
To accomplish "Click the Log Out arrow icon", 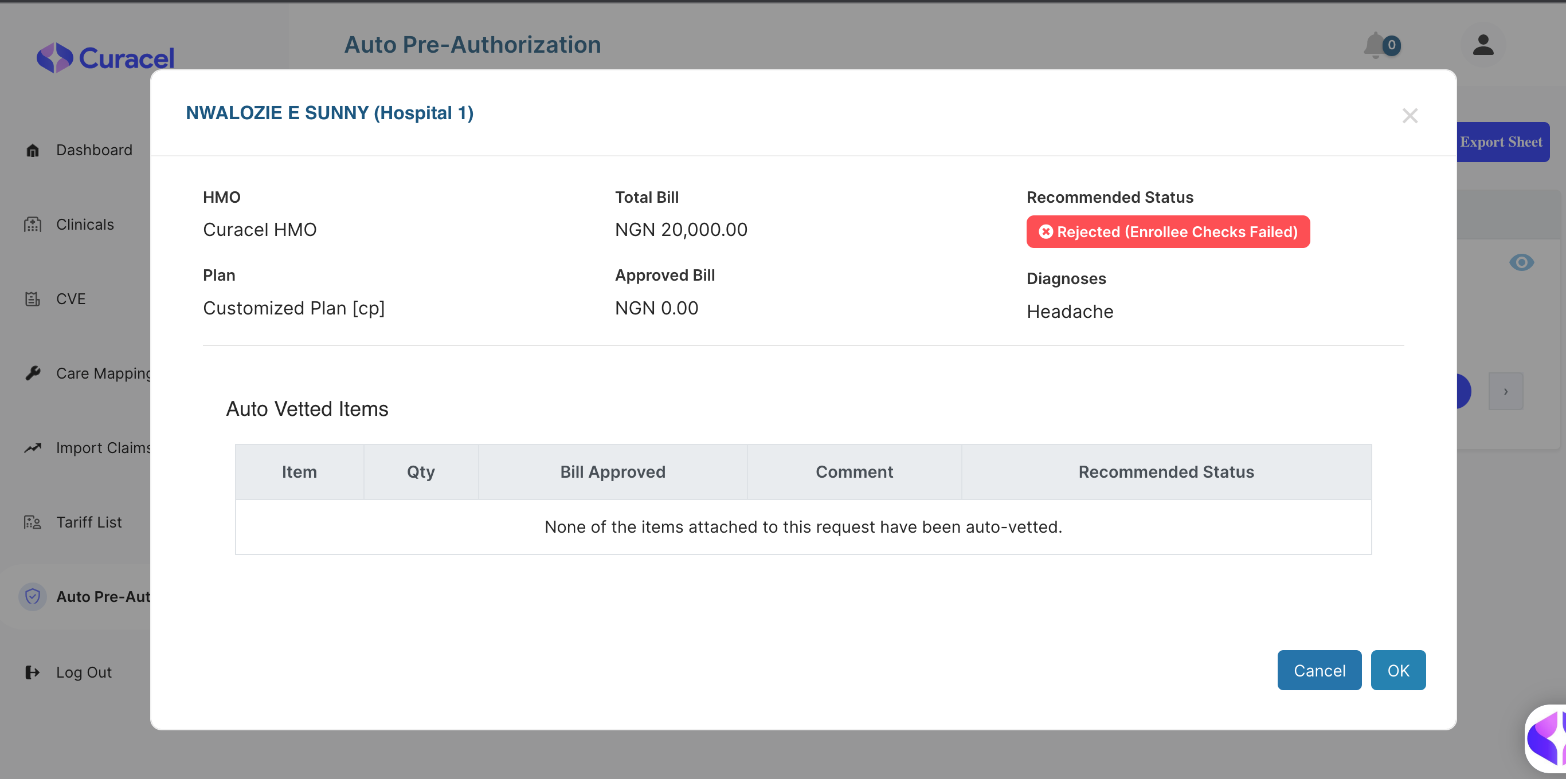I will click(x=33, y=672).
